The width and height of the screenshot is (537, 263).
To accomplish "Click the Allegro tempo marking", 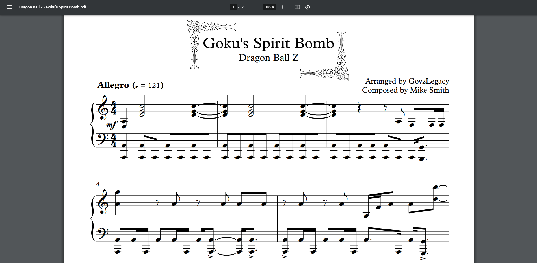I will 113,85.
